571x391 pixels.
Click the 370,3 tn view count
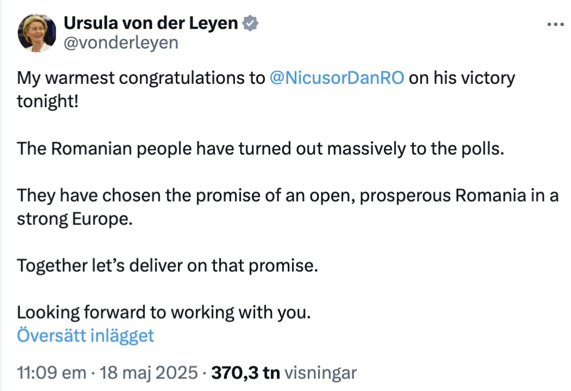click(246, 373)
